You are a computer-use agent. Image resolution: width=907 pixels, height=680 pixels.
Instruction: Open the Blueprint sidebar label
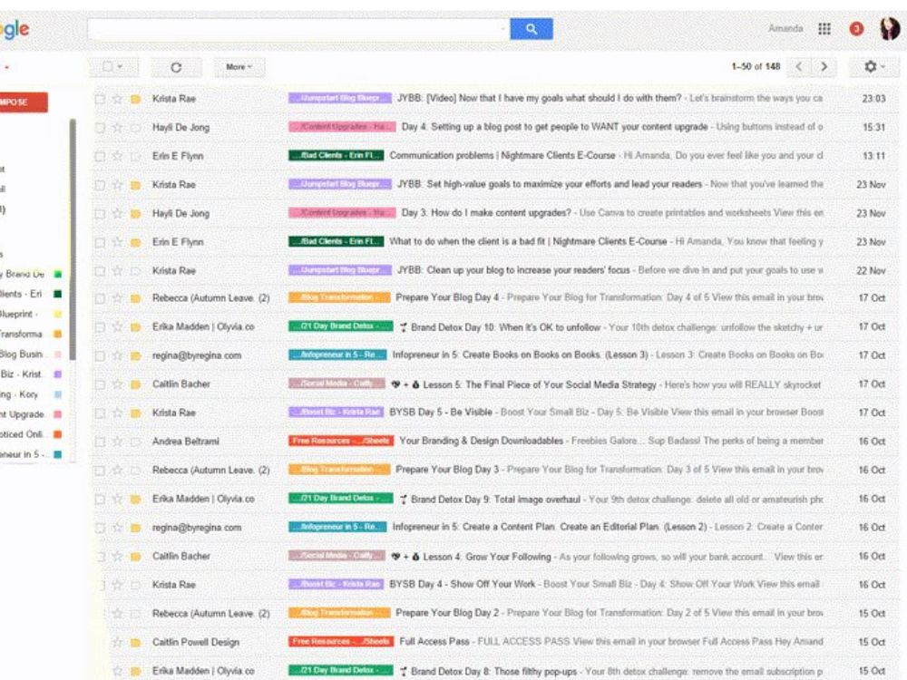click(19, 314)
